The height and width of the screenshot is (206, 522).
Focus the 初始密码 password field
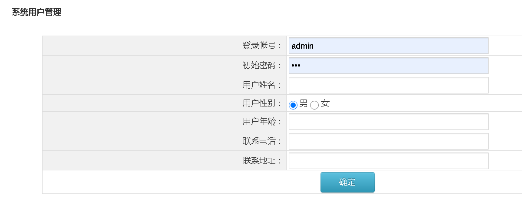click(388, 66)
